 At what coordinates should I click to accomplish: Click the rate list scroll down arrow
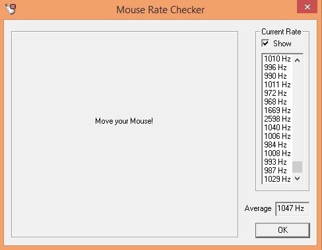(x=297, y=179)
